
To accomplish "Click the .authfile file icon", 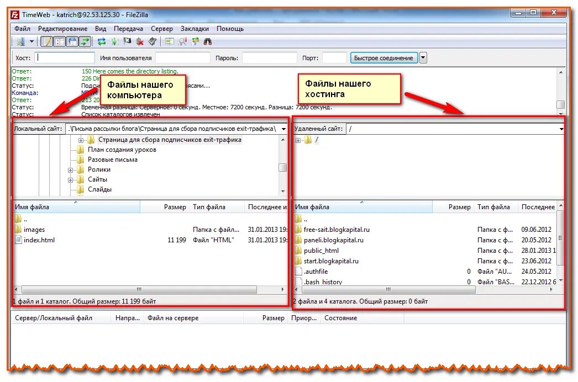I will point(298,272).
